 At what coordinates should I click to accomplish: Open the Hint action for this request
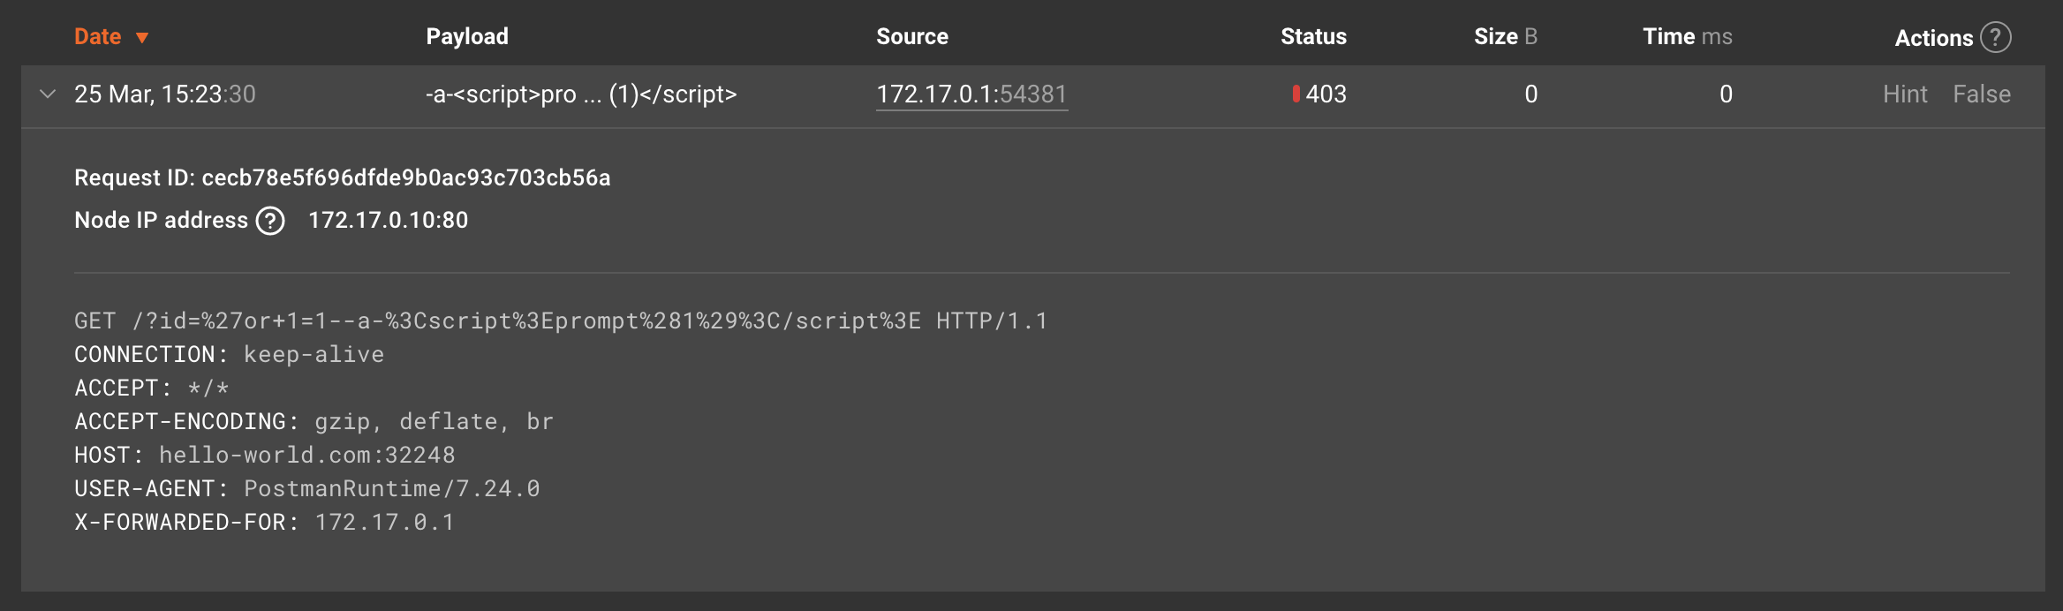tap(1906, 94)
